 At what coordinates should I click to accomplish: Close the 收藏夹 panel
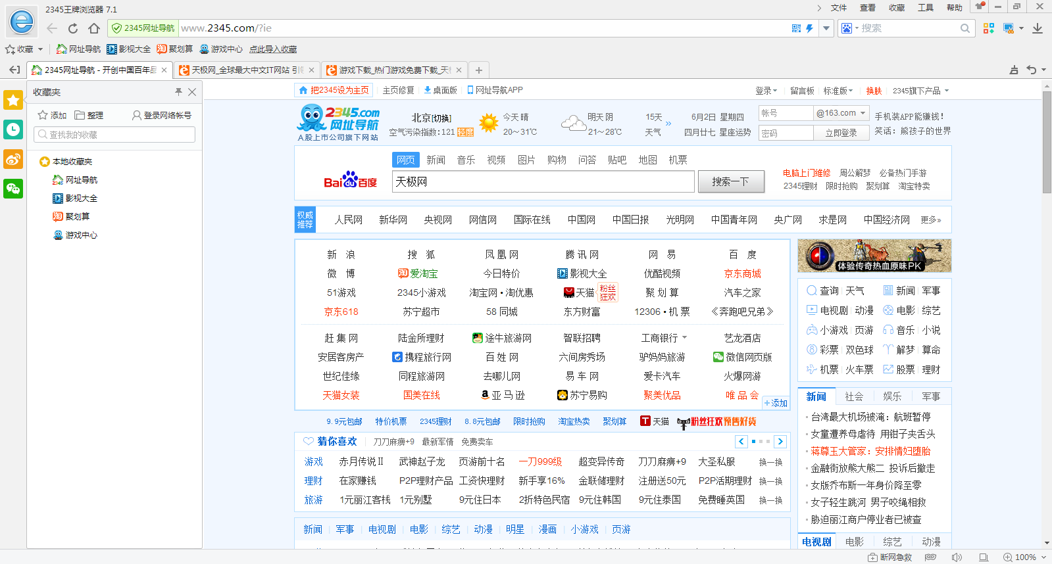(x=192, y=92)
